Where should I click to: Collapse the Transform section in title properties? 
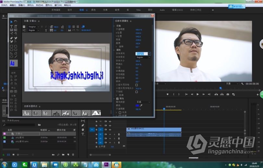(x=114, y=26)
